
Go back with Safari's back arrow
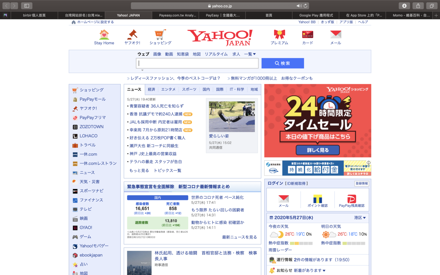[x=6, y=6]
